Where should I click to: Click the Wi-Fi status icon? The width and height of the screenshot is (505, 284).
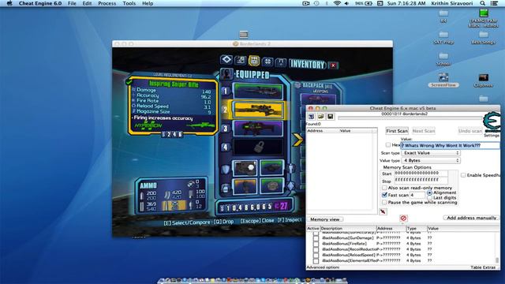coord(337,3)
